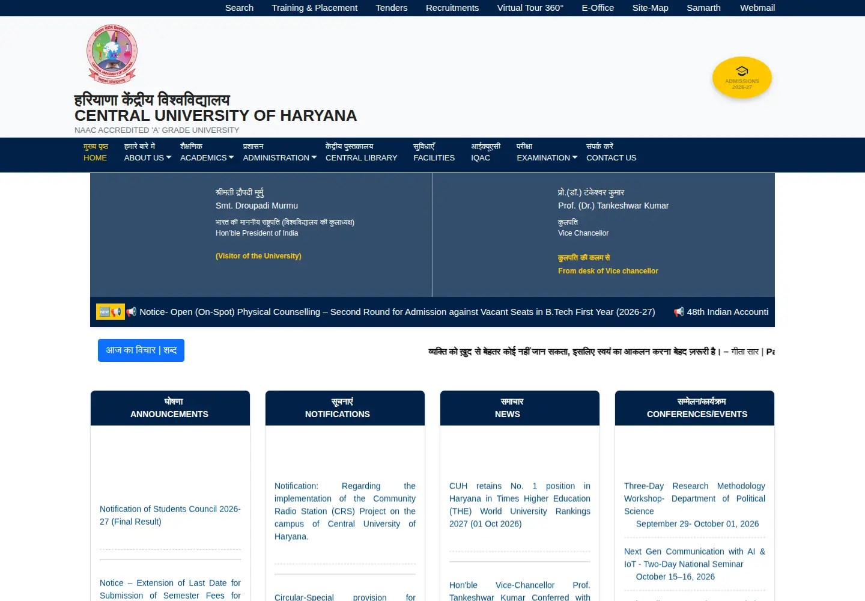Open the E-Office link
Screen dimensions: 865x601
[598, 8]
